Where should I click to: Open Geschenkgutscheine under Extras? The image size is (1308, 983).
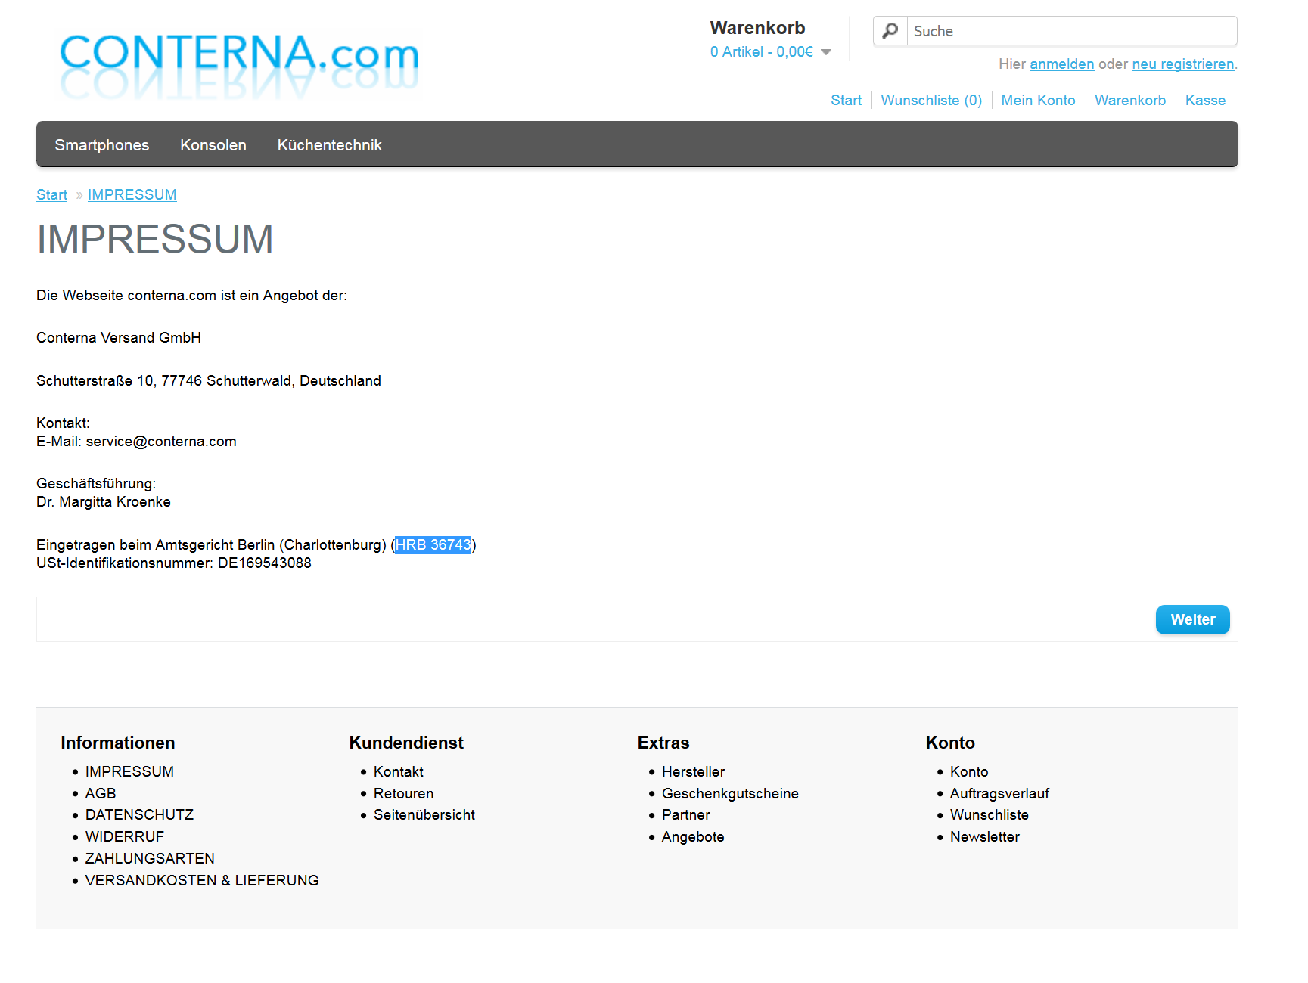pos(731,793)
